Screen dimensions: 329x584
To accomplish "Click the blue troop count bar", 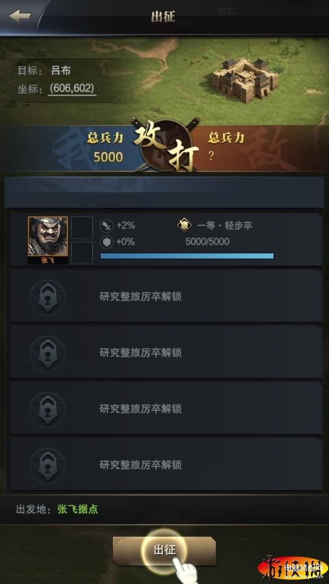I will (x=187, y=256).
